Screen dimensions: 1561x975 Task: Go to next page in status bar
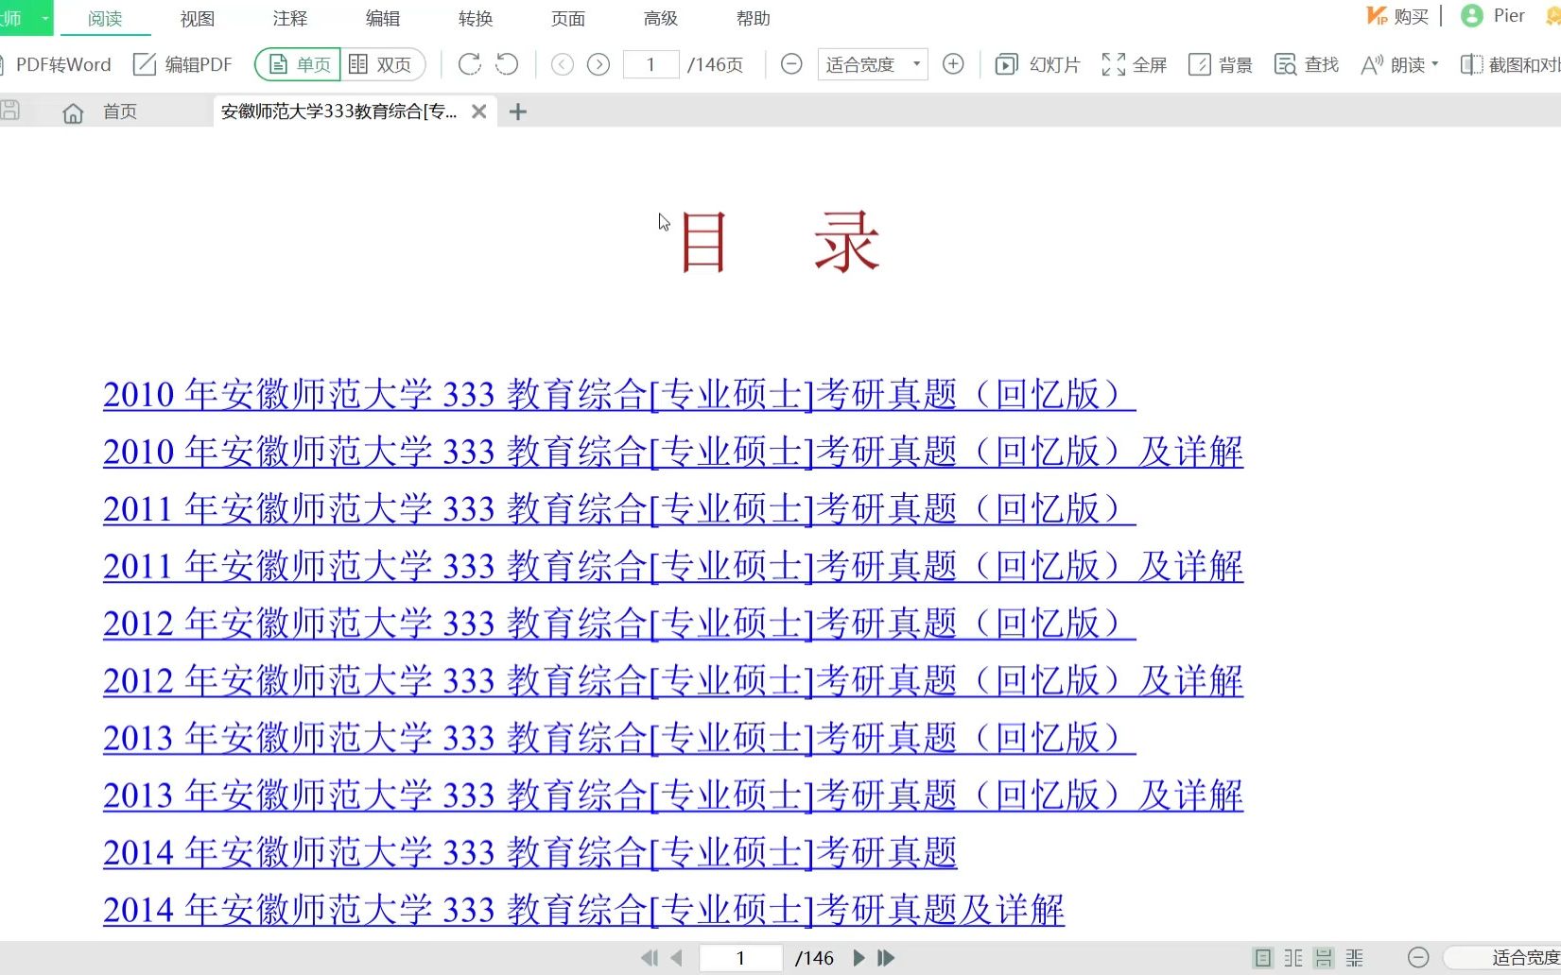point(859,958)
